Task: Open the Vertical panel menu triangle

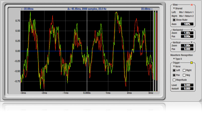Action: [x=191, y=42]
